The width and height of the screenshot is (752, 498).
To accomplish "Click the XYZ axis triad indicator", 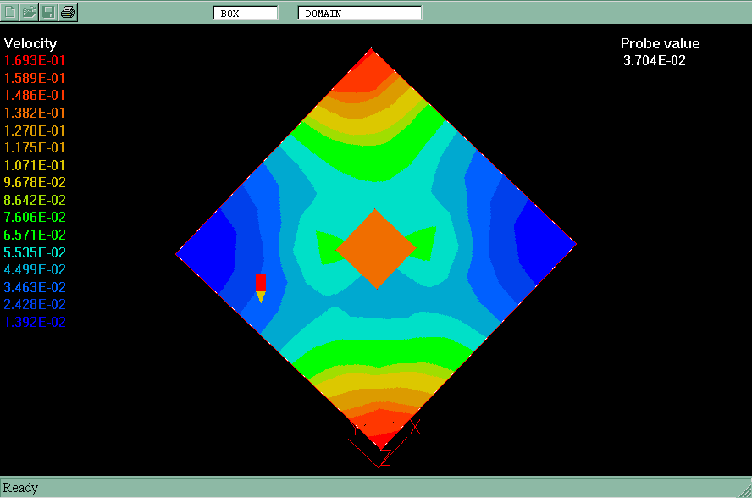I will coord(383,440).
